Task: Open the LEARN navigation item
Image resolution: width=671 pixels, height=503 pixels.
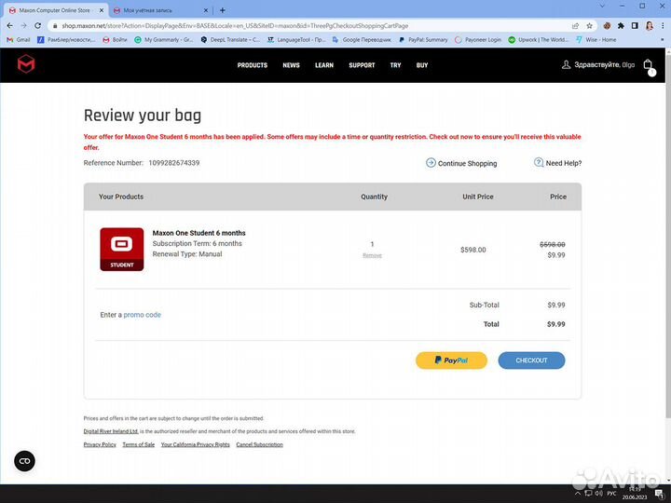Action: 324,65
